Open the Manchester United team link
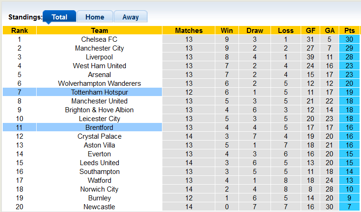The image size is (361, 212). click(x=99, y=101)
